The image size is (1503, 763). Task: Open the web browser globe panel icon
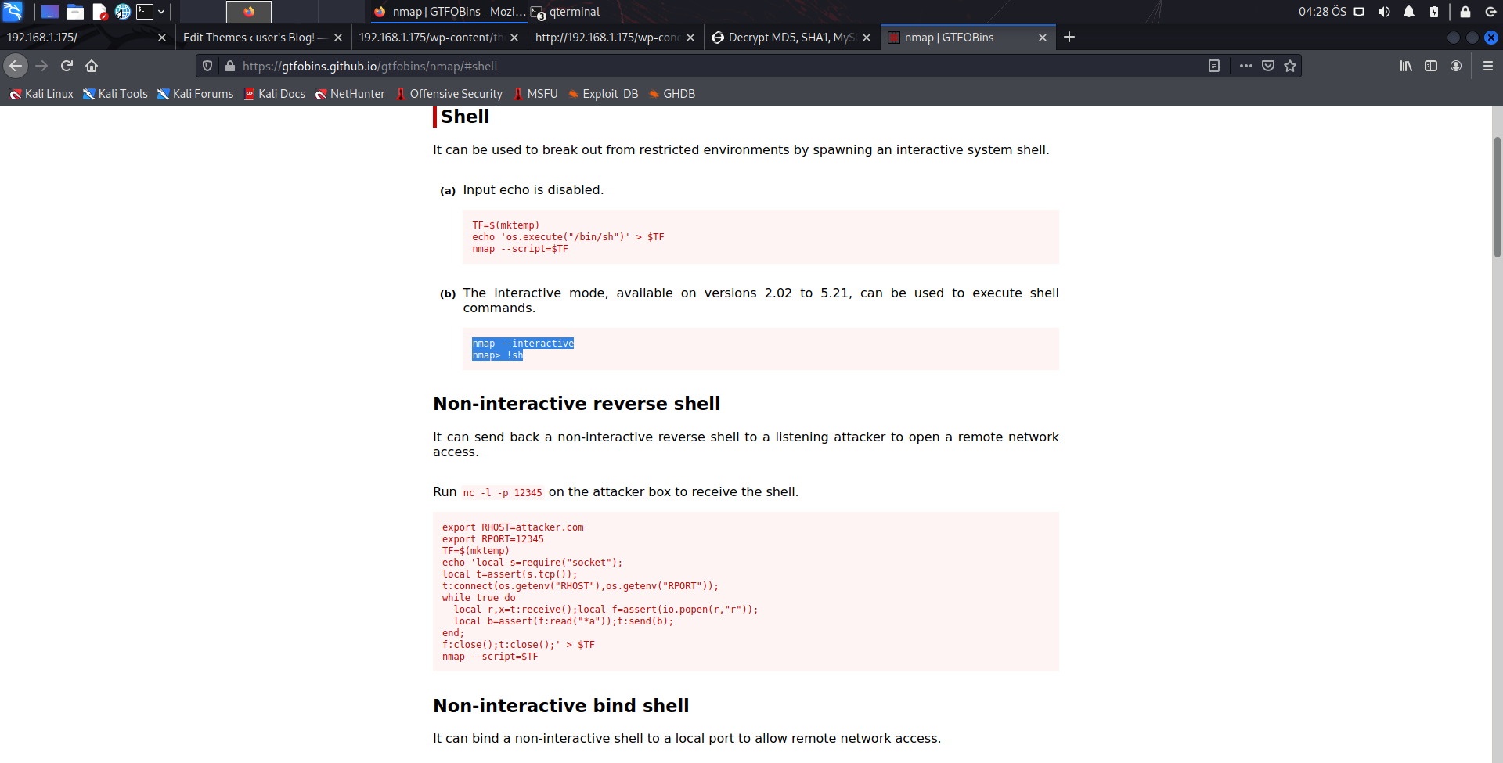coord(123,12)
